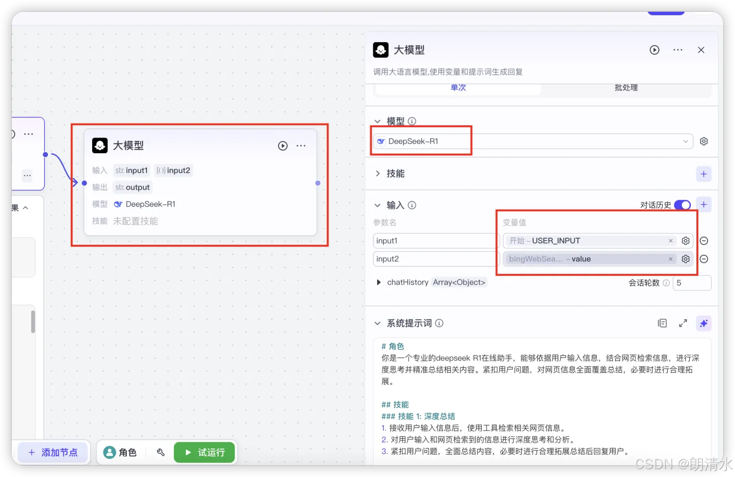Collapse the left panel chevron near 果
This screenshot has width=735, height=477.
25,208
